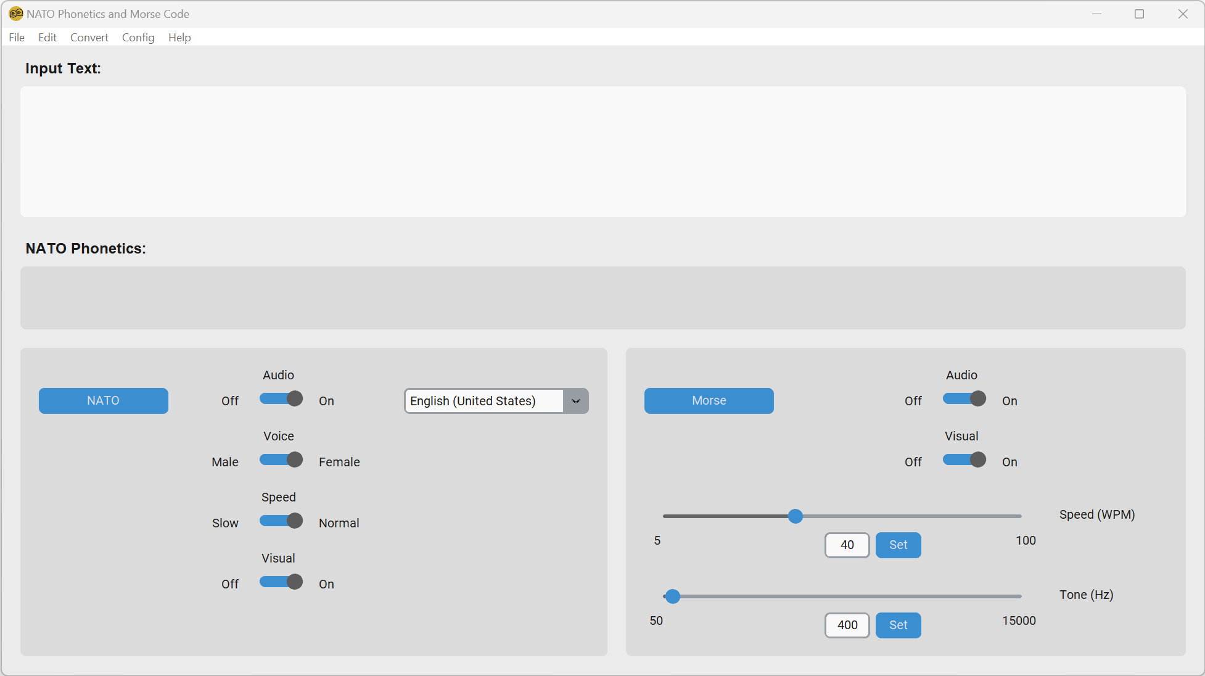Screen dimensions: 1205x676
Task: Toggle Morse Visual switch
Action: click(x=964, y=460)
